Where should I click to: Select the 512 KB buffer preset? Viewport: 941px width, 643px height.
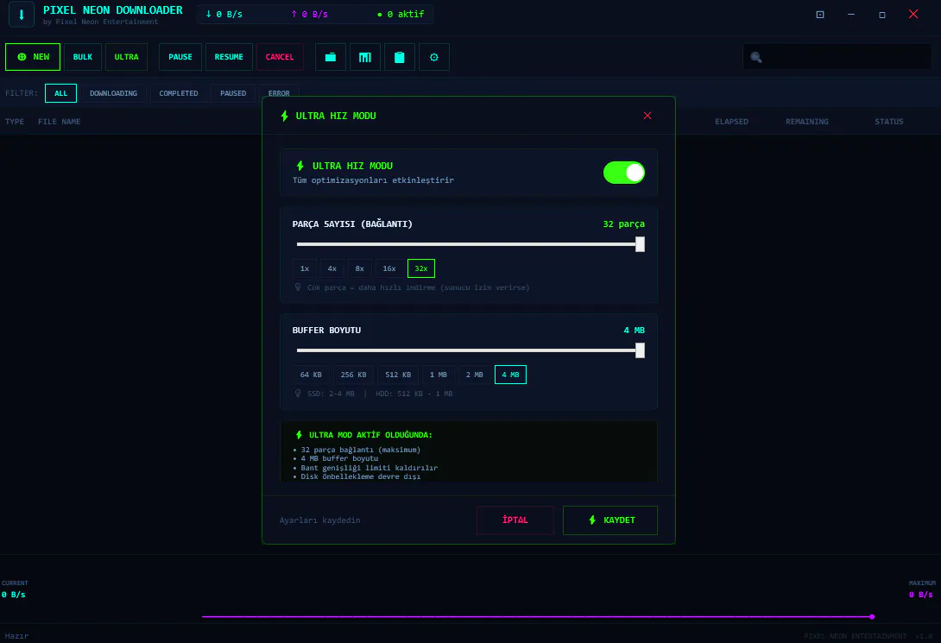click(x=399, y=375)
